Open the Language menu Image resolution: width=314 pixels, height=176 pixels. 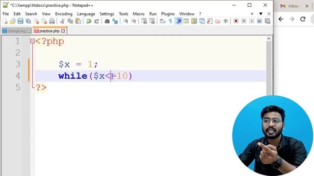(86, 14)
